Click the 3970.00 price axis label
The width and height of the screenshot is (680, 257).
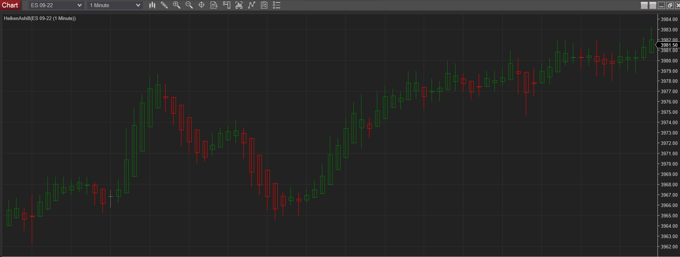point(669,164)
